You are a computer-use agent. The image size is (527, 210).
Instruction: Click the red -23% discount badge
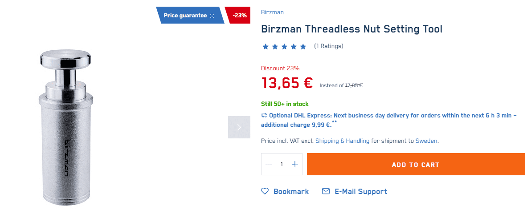pyautogui.click(x=239, y=16)
